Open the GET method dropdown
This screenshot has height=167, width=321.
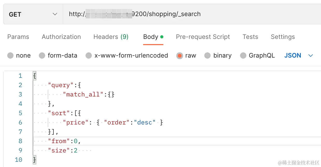click(x=33, y=14)
